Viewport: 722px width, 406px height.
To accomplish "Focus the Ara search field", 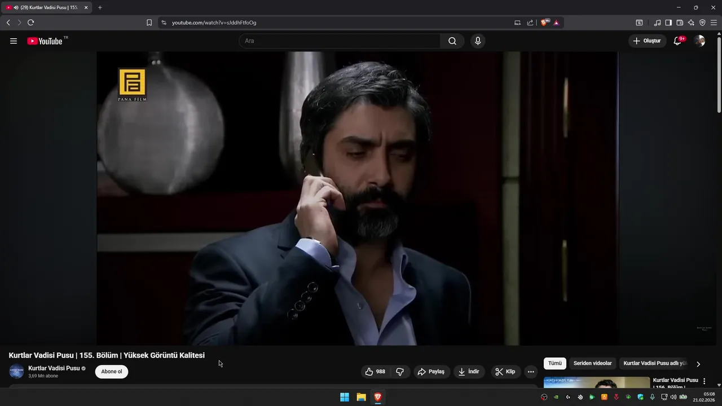I will point(340,41).
